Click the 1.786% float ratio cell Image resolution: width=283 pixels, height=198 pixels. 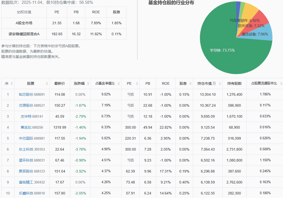265,94
